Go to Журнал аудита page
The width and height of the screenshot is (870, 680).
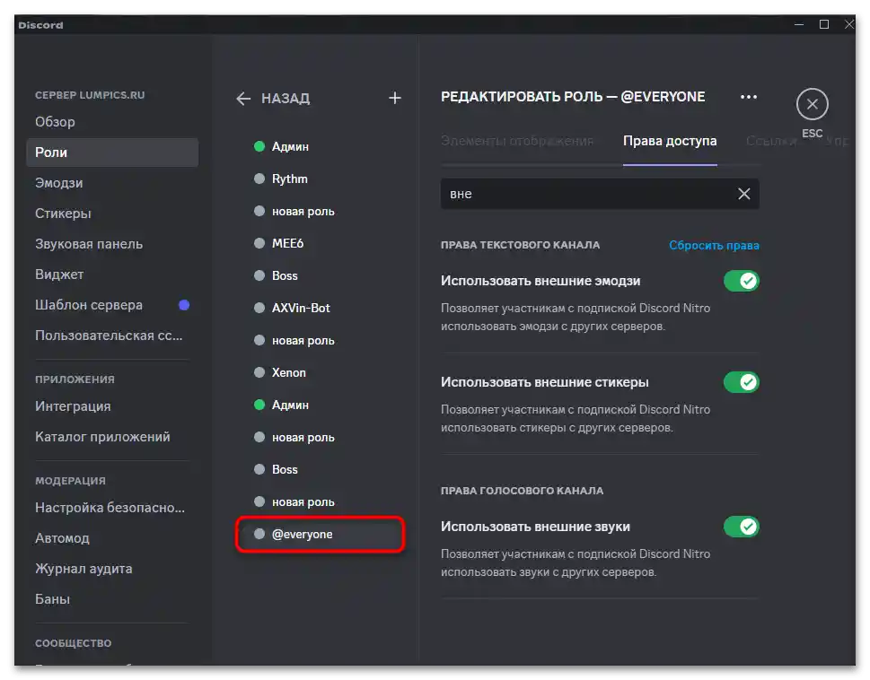(83, 569)
